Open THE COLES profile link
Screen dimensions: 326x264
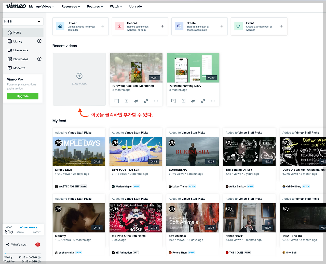(x=236, y=253)
